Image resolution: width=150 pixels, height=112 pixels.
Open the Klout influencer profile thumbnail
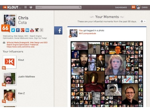[x=10, y=62]
